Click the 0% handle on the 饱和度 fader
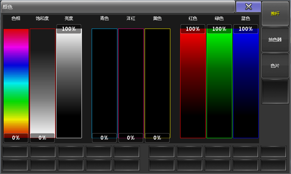291x174 pixels. click(x=42, y=138)
